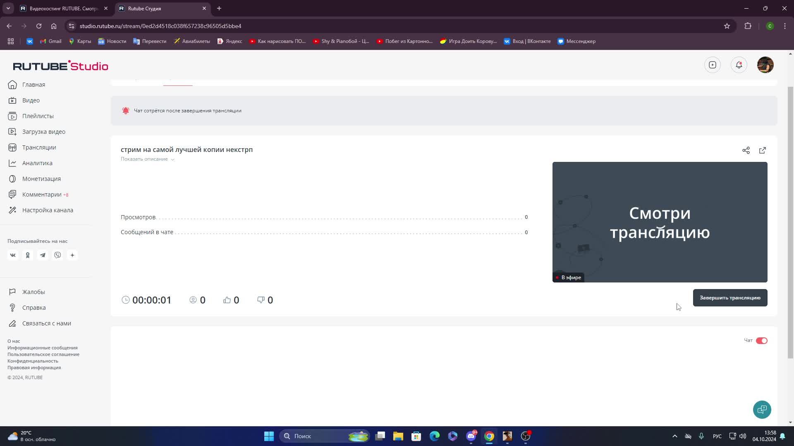
Task: Open the Конфиденциальность footer link
Action: pos(33,361)
